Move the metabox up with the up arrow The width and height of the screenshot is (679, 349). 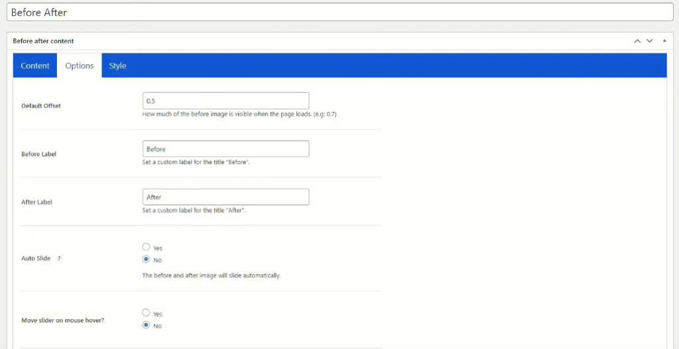637,40
